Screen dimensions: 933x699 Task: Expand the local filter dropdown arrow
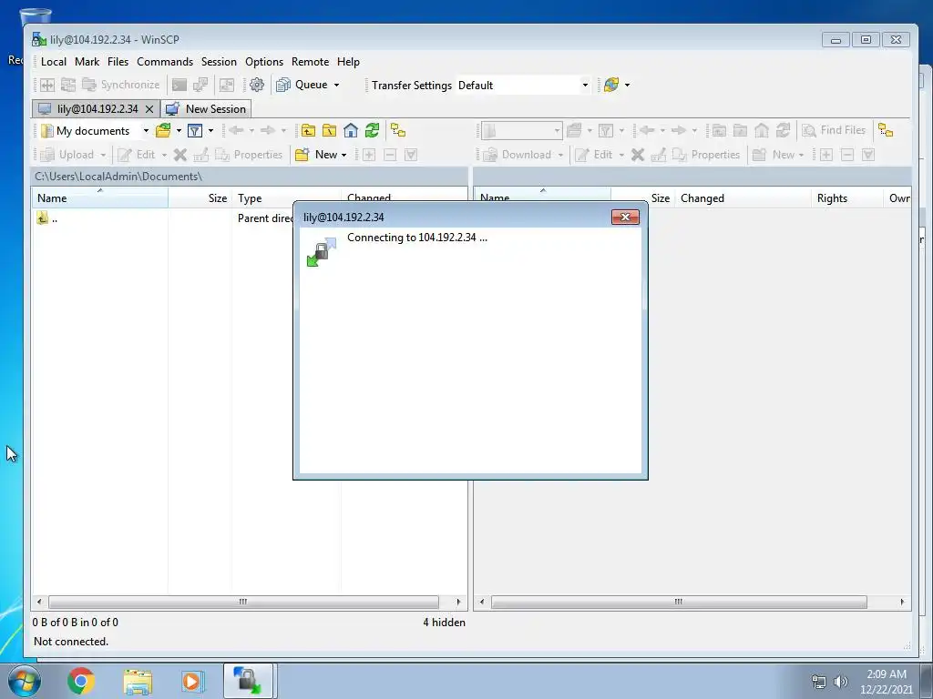[x=210, y=131]
